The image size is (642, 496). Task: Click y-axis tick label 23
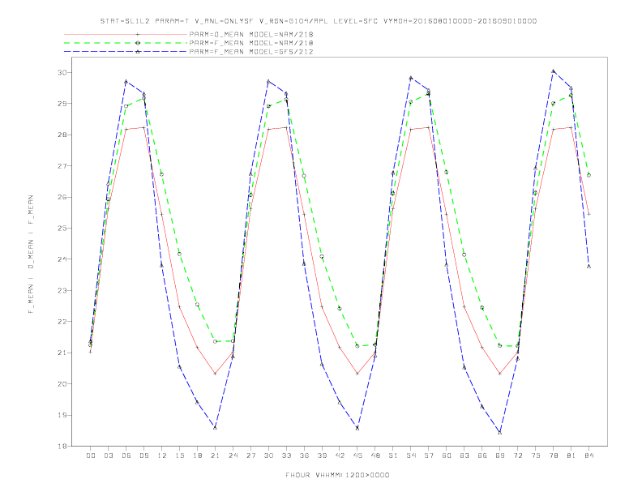pyautogui.click(x=62, y=291)
